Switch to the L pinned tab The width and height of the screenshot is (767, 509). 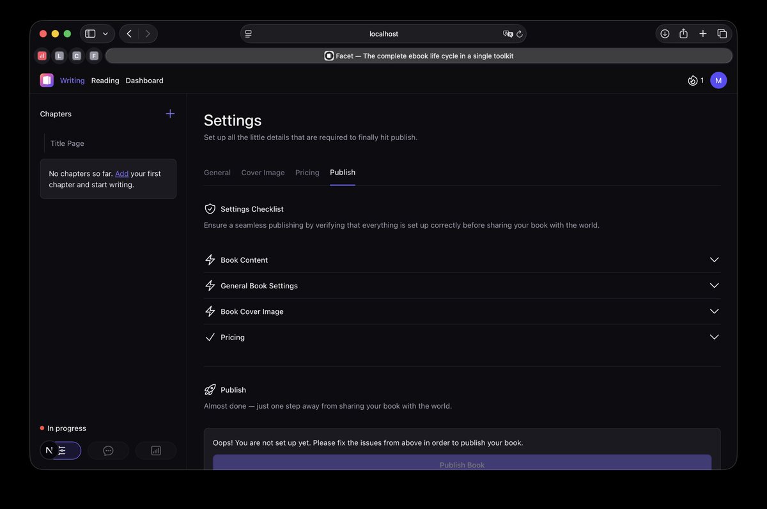pyautogui.click(x=59, y=56)
